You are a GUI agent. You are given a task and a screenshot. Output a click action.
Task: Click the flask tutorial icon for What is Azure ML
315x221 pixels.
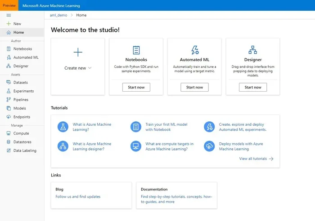[63, 127]
